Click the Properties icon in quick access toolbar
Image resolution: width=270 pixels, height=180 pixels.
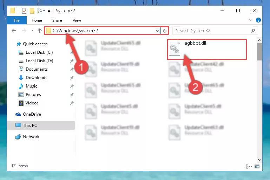tap(24, 11)
